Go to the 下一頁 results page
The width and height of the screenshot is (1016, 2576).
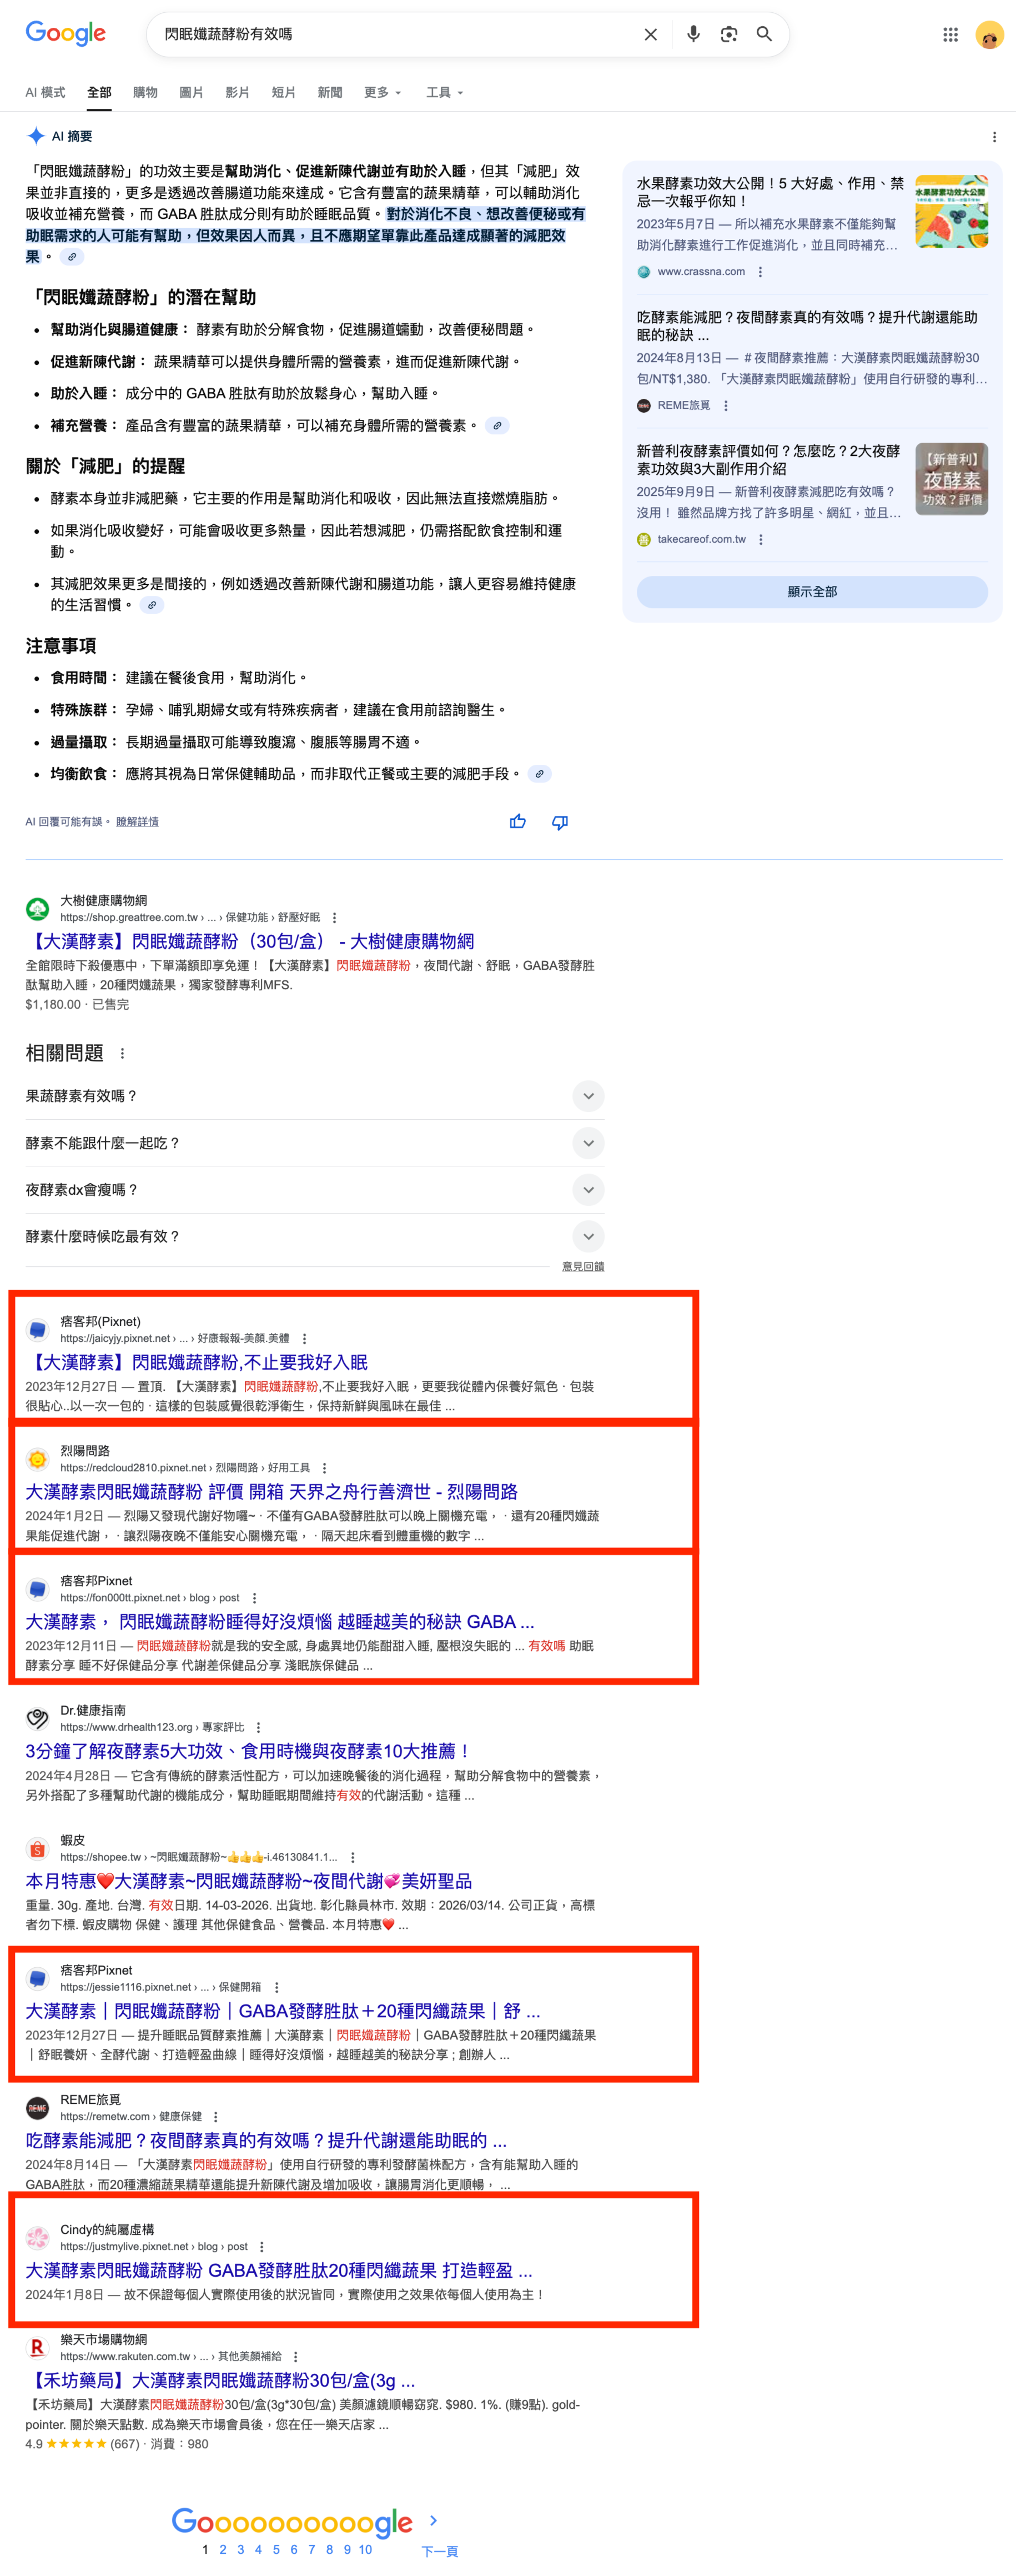(439, 2550)
